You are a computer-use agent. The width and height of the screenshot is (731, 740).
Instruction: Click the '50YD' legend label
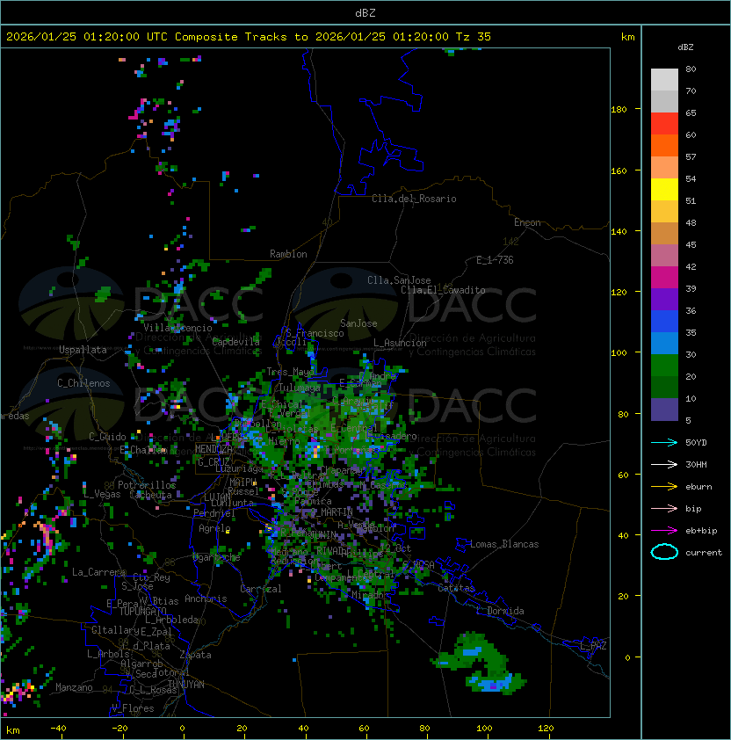(696, 442)
